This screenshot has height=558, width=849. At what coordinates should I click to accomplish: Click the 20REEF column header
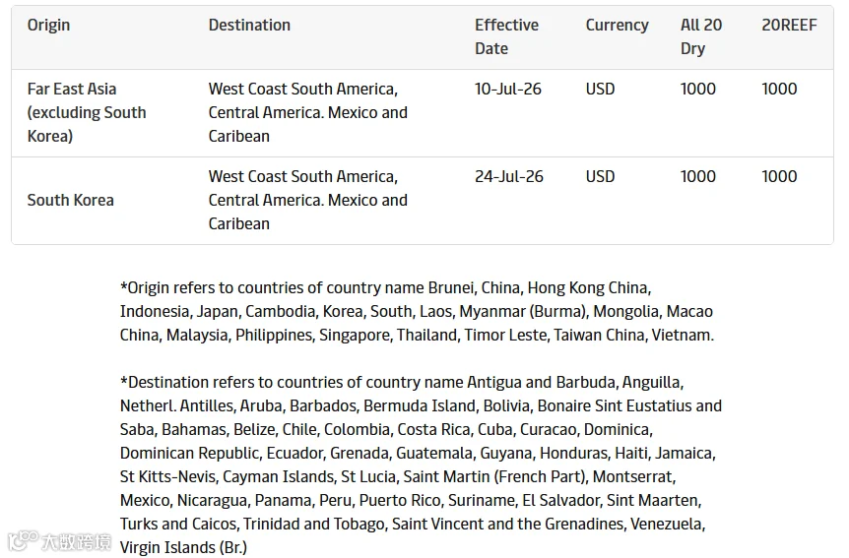click(x=789, y=26)
